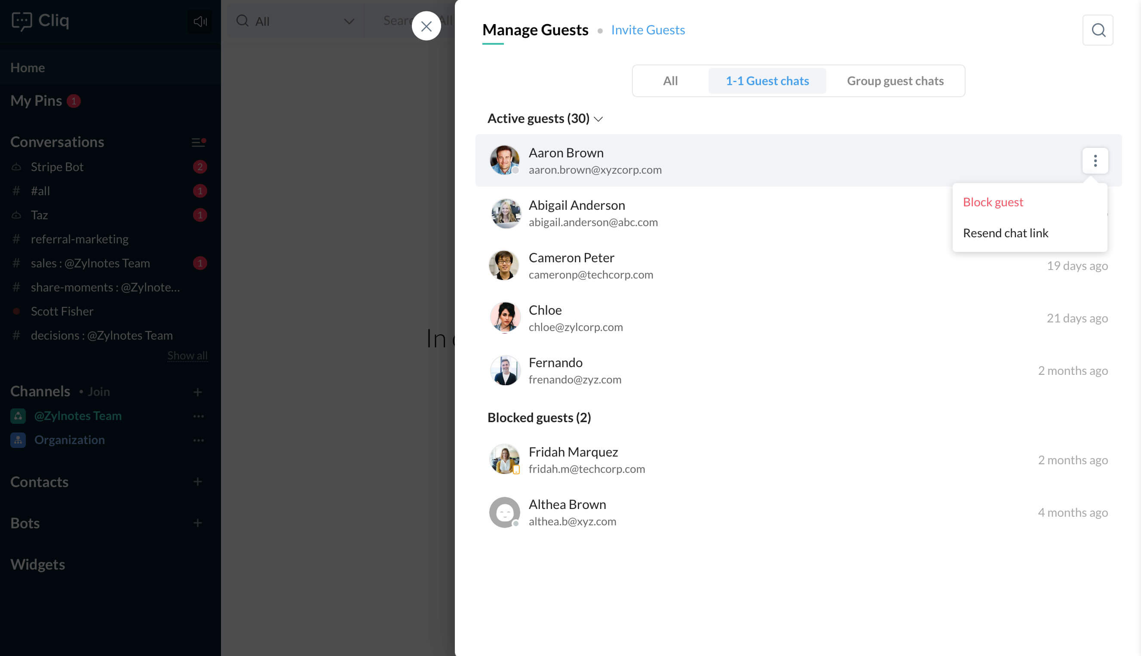This screenshot has height=656, width=1141.
Task: Click Fernando's profile picture
Action: [x=505, y=371]
